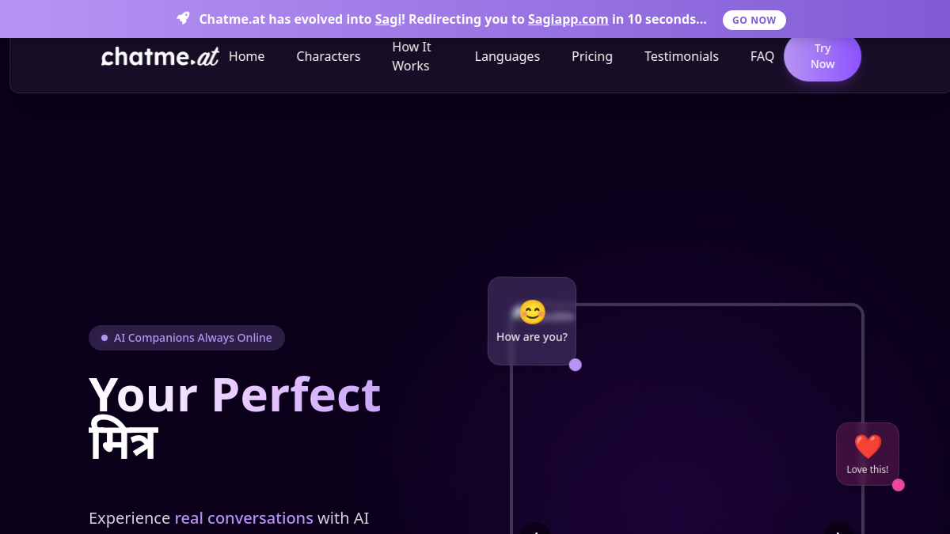950x534 pixels.
Task: View the Testimonials section
Action: [682, 56]
